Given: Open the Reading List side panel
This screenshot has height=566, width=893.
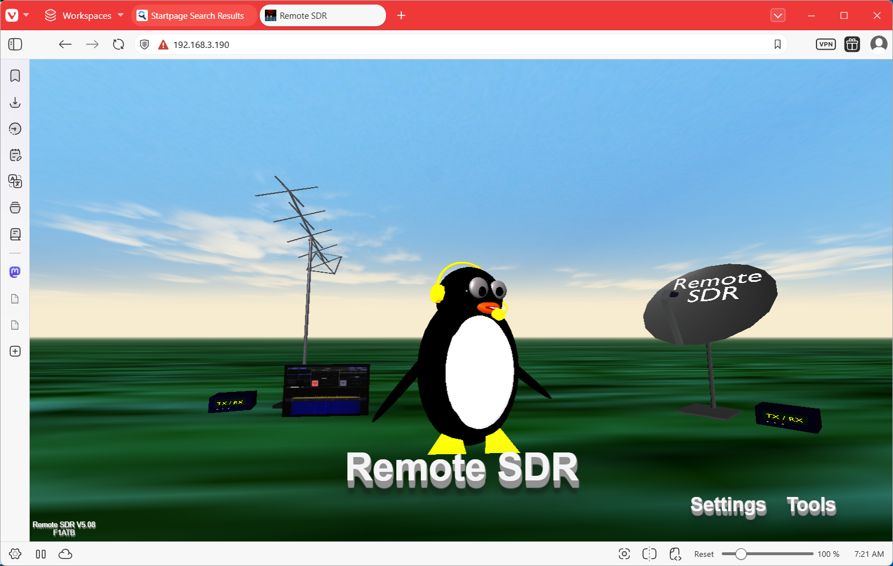Looking at the screenshot, I should click(x=15, y=234).
